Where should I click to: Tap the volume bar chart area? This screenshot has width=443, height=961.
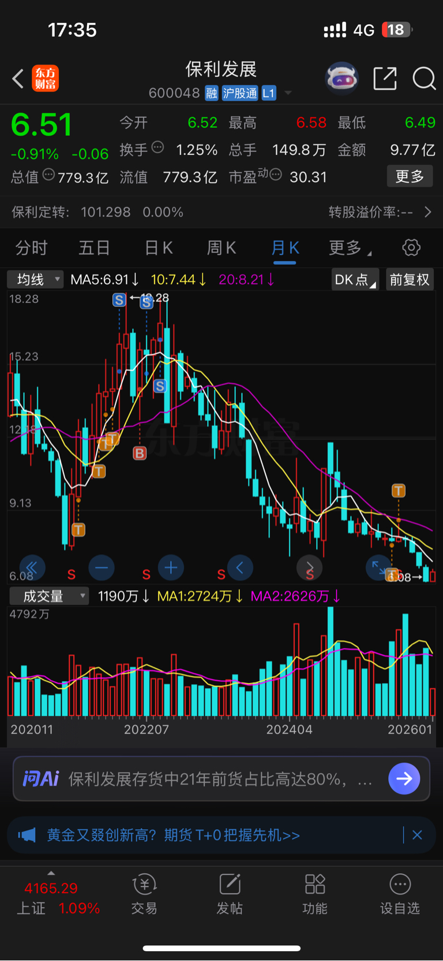click(221, 662)
